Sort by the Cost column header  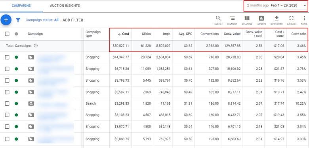(x=123, y=34)
